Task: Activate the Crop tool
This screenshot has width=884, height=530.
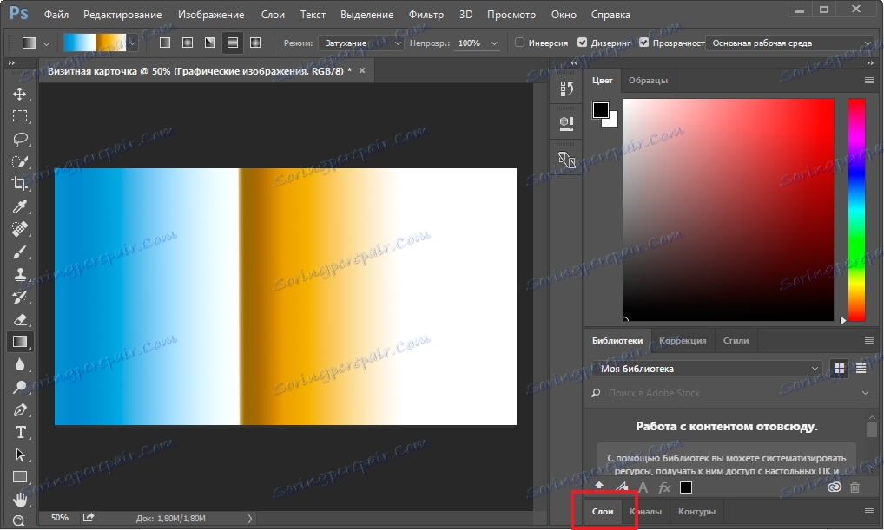Action: pyautogui.click(x=19, y=184)
